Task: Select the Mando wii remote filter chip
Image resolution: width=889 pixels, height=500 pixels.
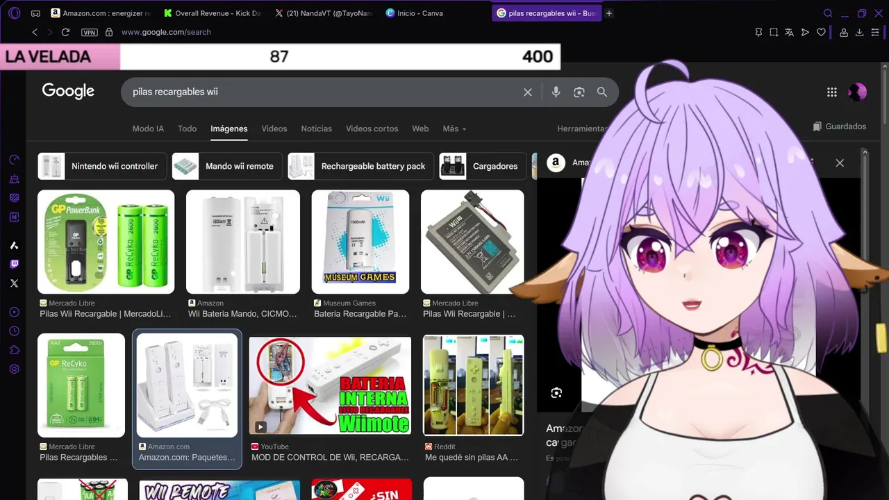Action: click(227, 166)
